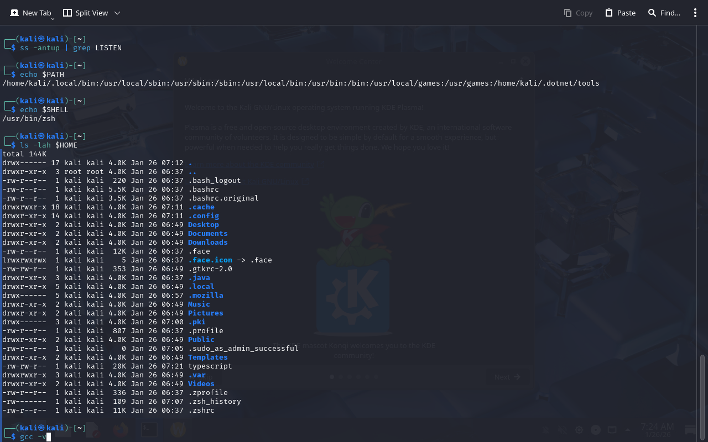Click the typescript file entry
The height and width of the screenshot is (442, 708).
tap(210, 366)
